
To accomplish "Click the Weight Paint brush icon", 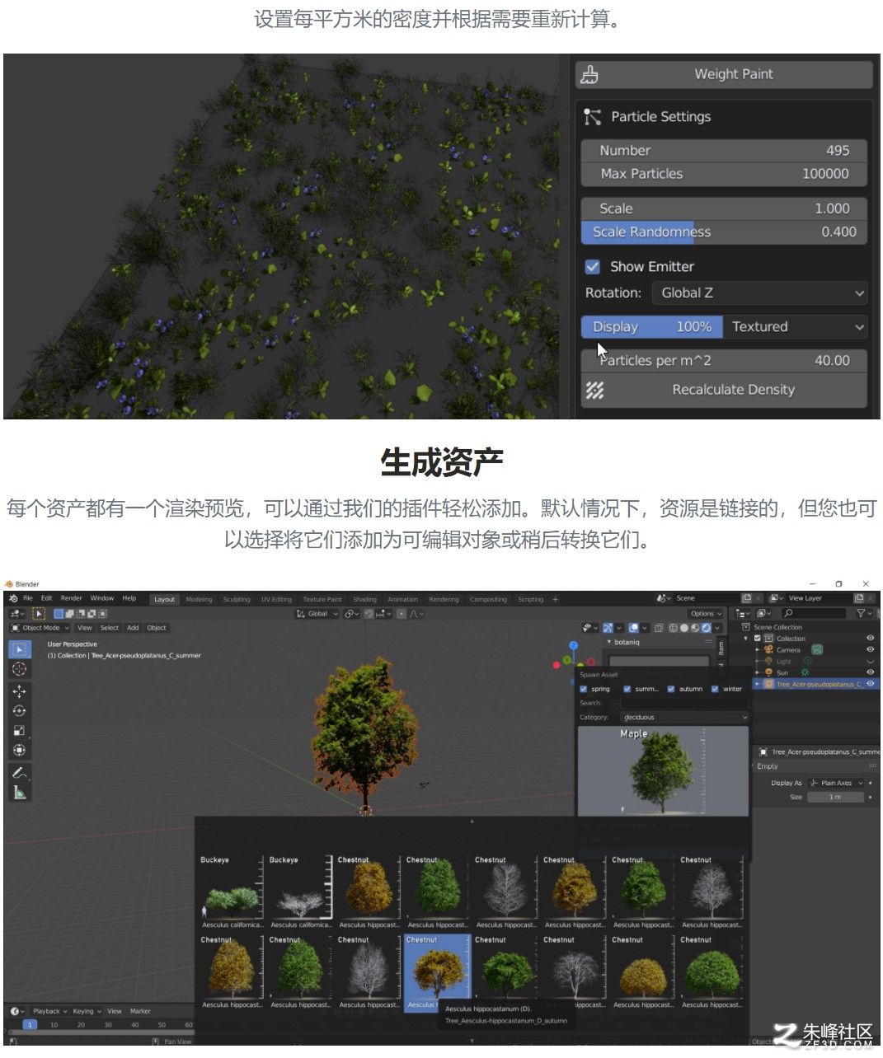I will [590, 74].
